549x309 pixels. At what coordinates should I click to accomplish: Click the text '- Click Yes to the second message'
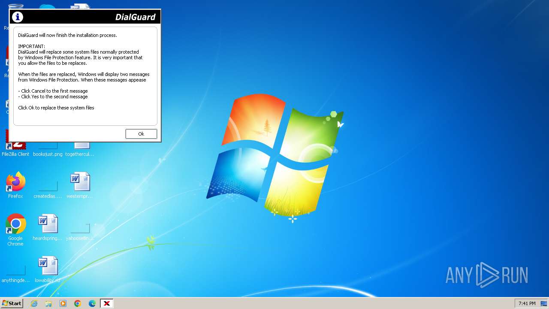click(x=53, y=97)
